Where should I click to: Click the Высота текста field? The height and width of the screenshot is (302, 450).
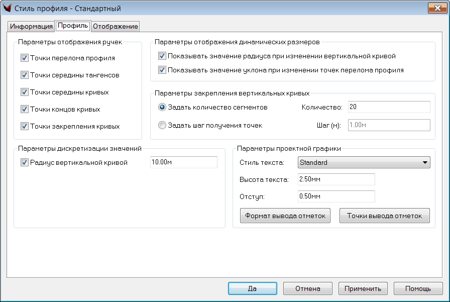[x=336, y=179]
